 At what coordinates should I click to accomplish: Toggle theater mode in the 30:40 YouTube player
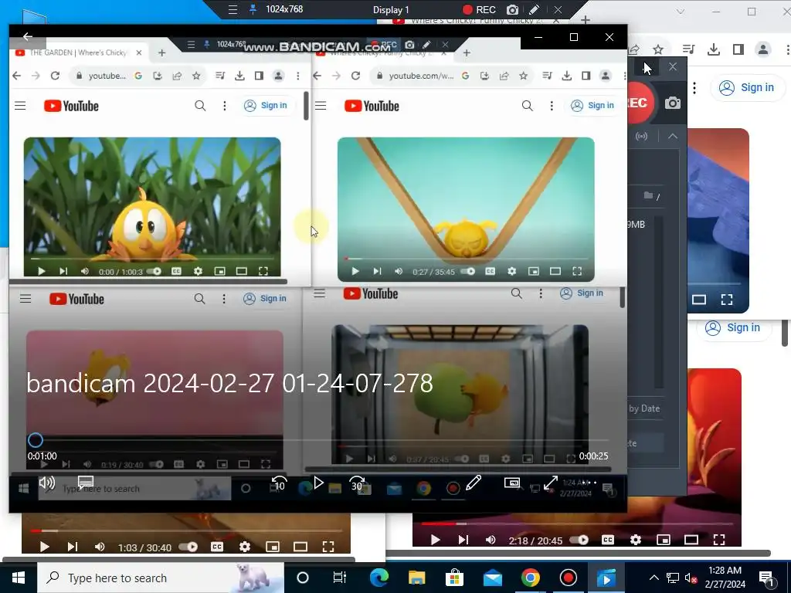coord(300,547)
